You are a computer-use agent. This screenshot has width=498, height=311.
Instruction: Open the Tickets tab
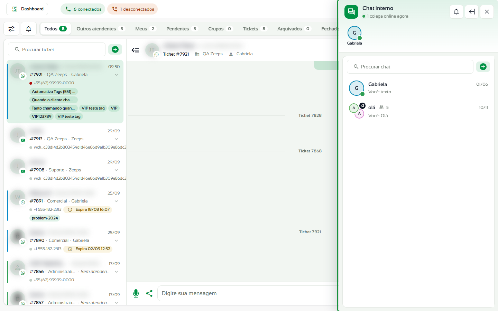(255, 29)
